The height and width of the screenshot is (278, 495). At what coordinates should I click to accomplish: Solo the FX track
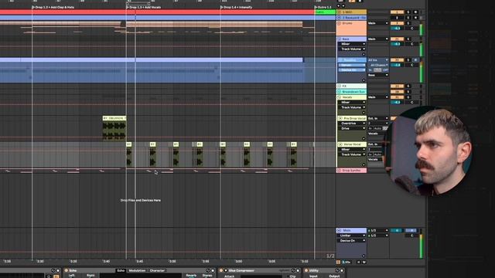tap(408, 86)
